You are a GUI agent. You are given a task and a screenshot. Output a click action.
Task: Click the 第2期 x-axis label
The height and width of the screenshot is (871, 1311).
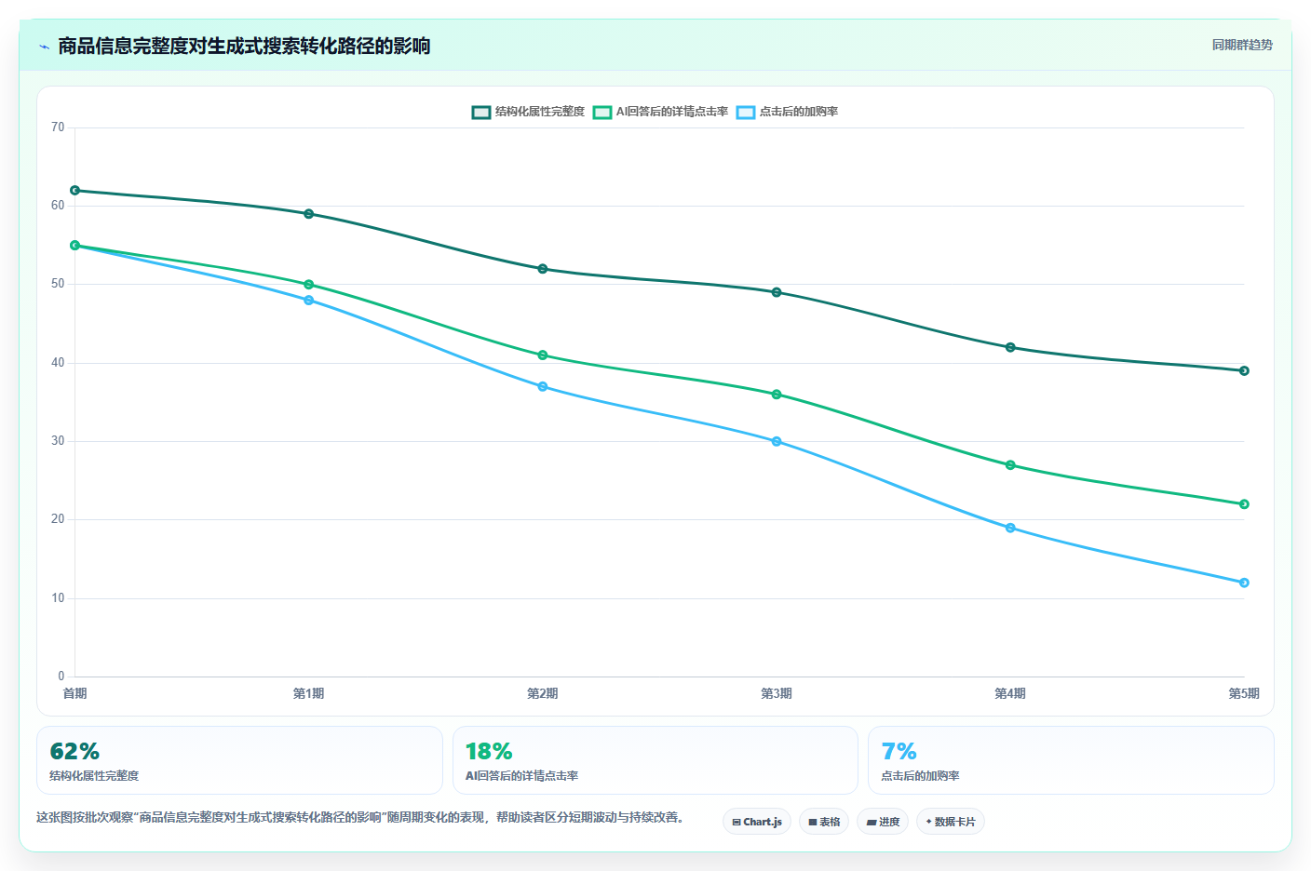[543, 693]
